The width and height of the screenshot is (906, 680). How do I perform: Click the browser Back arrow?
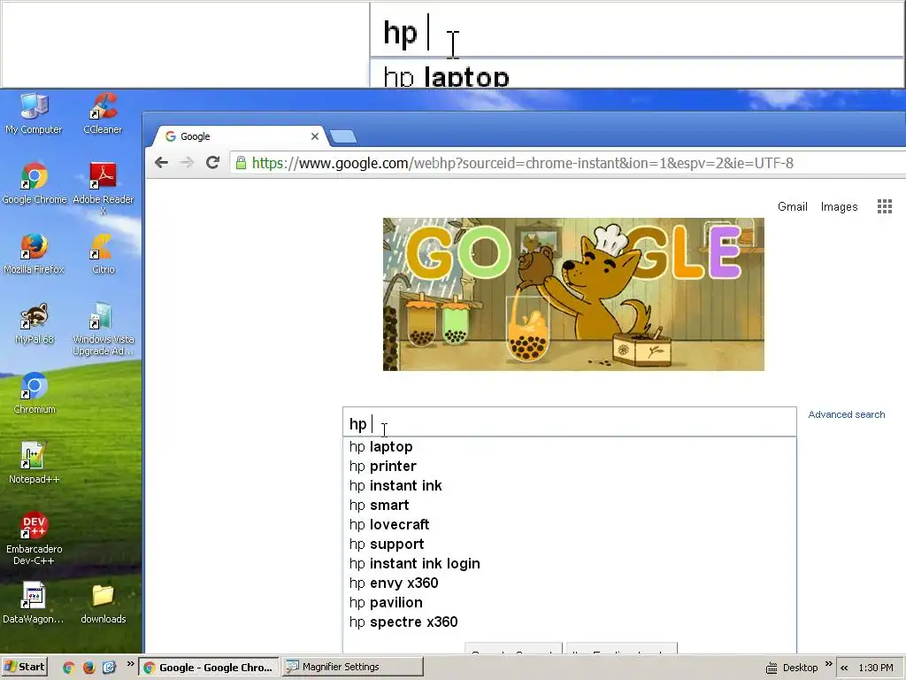[161, 163]
